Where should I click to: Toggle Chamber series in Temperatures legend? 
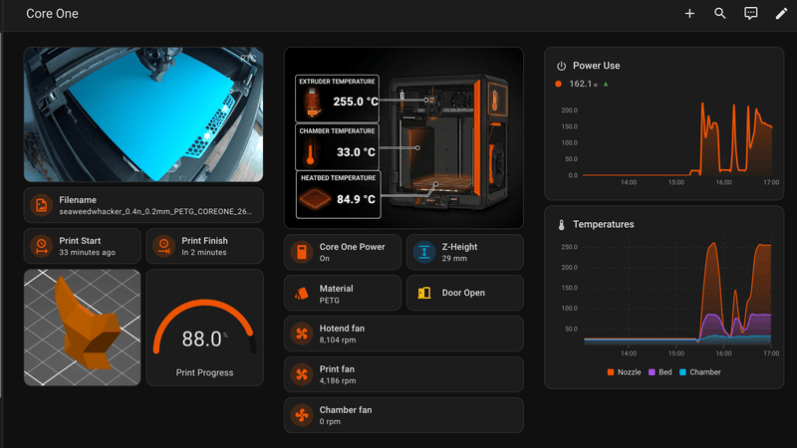tap(700, 372)
